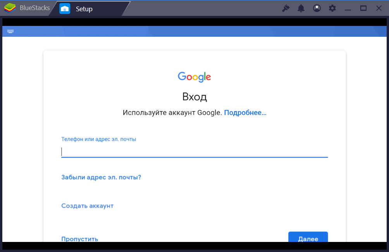The height and width of the screenshot is (252, 389).
Task: Click the Забыли адрес эл. почты? link
Action: tap(101, 177)
